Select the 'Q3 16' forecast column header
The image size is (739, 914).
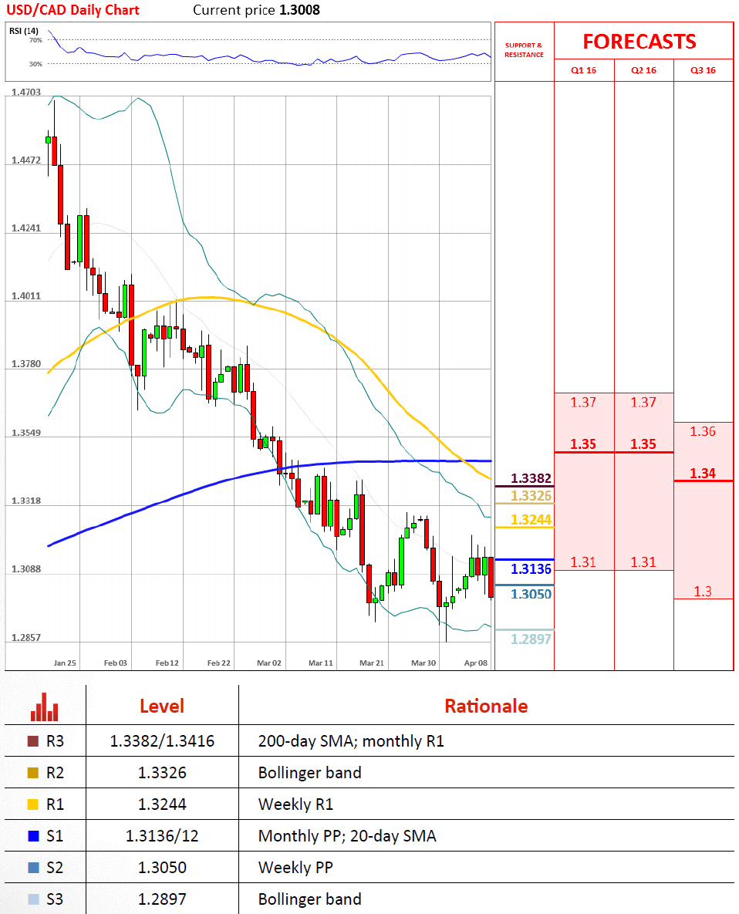point(703,70)
